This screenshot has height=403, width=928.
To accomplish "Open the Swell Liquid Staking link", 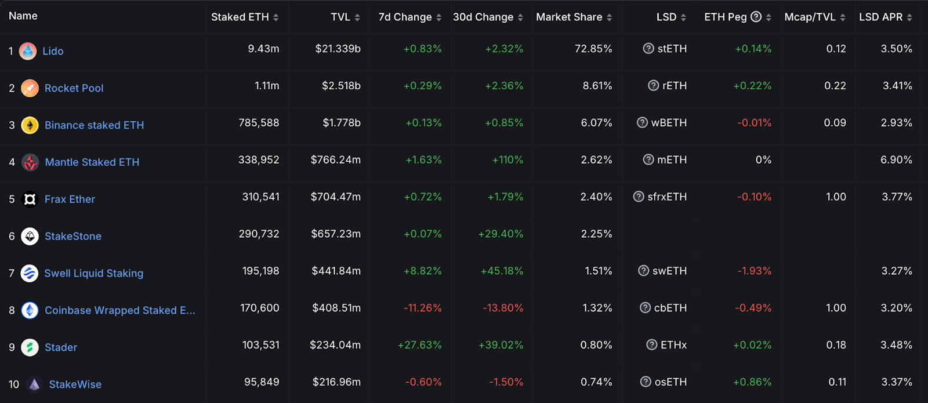I will click(93, 273).
